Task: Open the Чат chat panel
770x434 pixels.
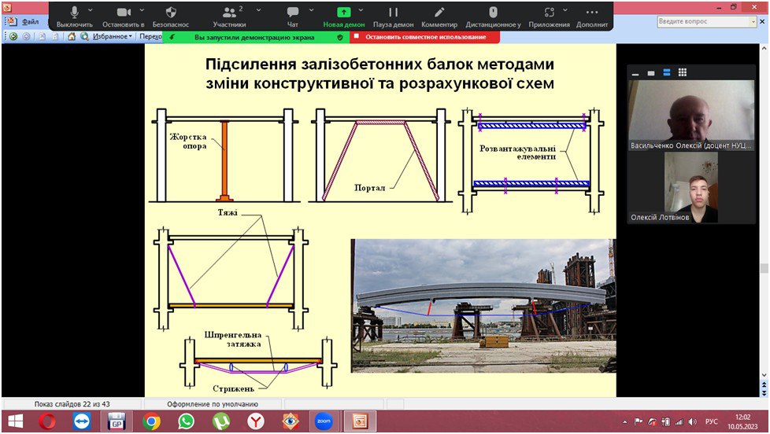Action: [x=293, y=17]
